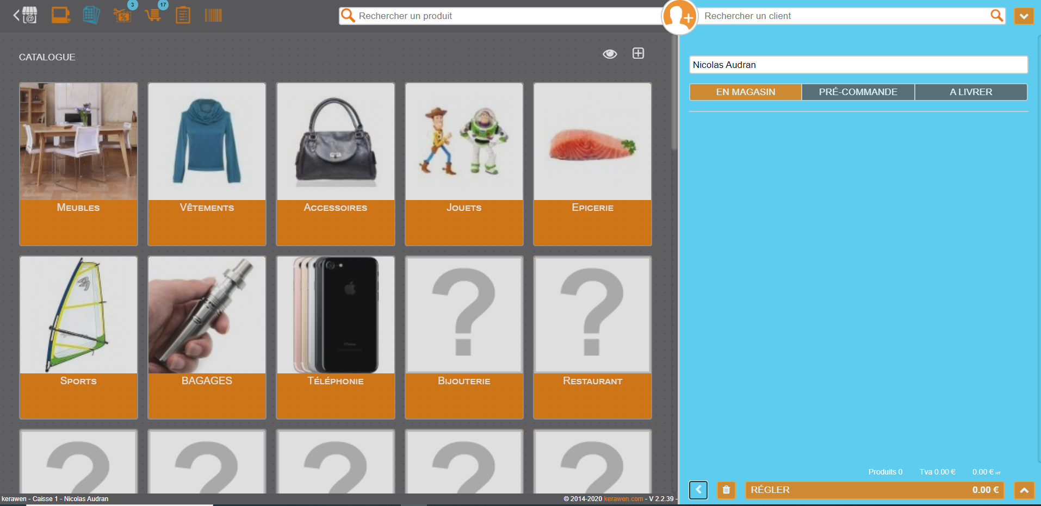Open the Bijouterie category
This screenshot has width=1041, height=506.
tap(464, 338)
